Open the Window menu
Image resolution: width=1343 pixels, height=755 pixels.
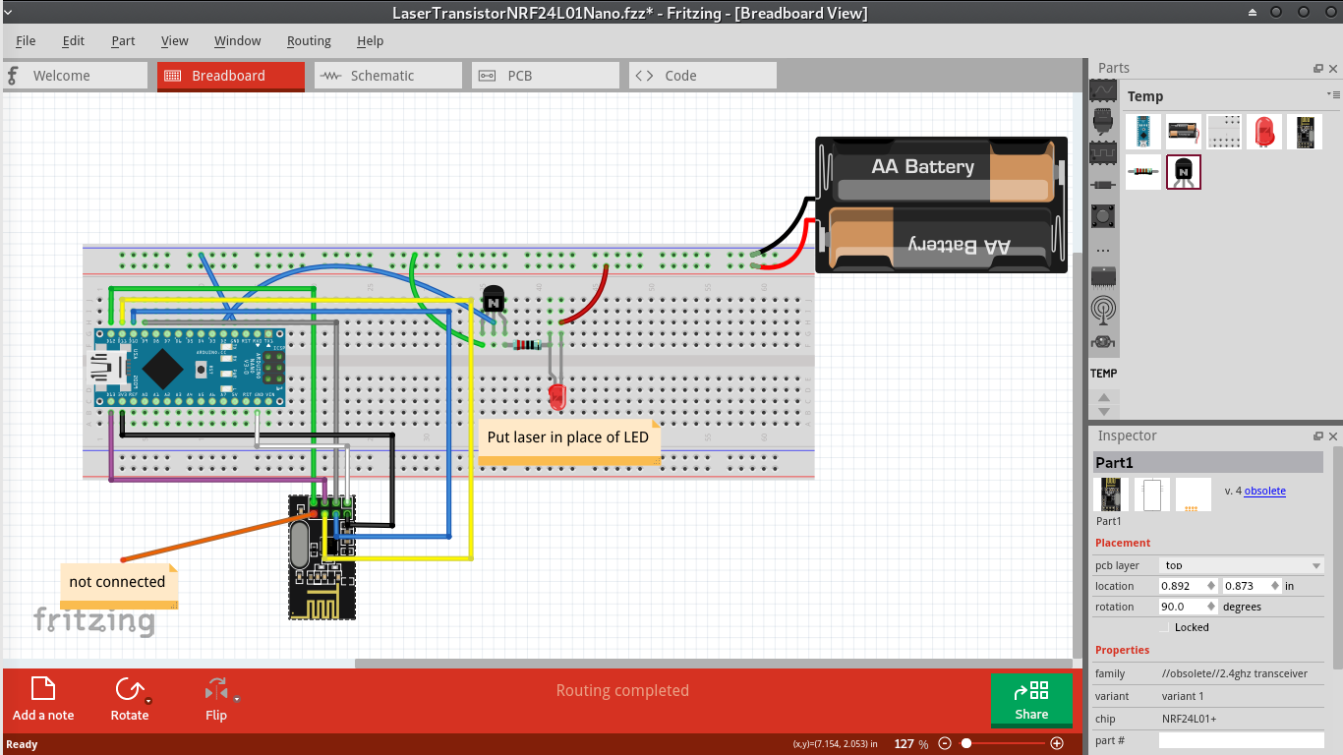pyautogui.click(x=238, y=41)
